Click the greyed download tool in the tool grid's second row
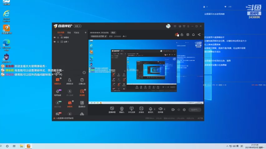This screenshot has height=149, width=266. [69, 93]
